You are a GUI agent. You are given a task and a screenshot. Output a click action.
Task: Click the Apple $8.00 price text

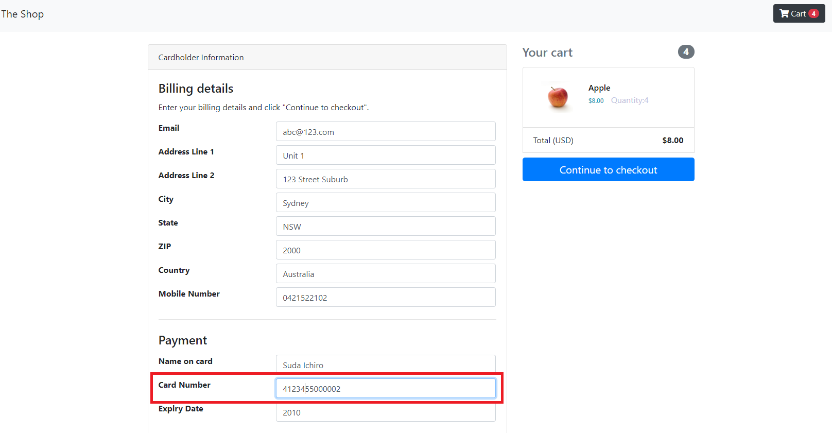[x=596, y=101]
